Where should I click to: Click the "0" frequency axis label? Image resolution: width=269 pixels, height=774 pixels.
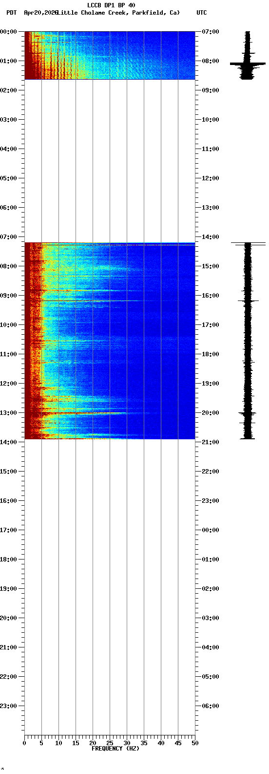pyautogui.click(x=24, y=743)
